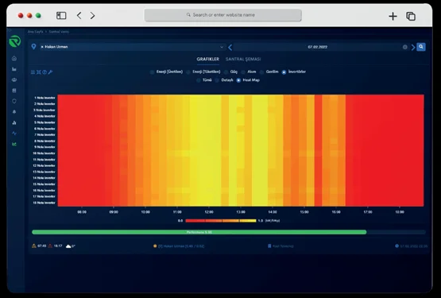The width and height of the screenshot is (441, 298).
Task: Click the heat map color scale legend
Action: 221,221
